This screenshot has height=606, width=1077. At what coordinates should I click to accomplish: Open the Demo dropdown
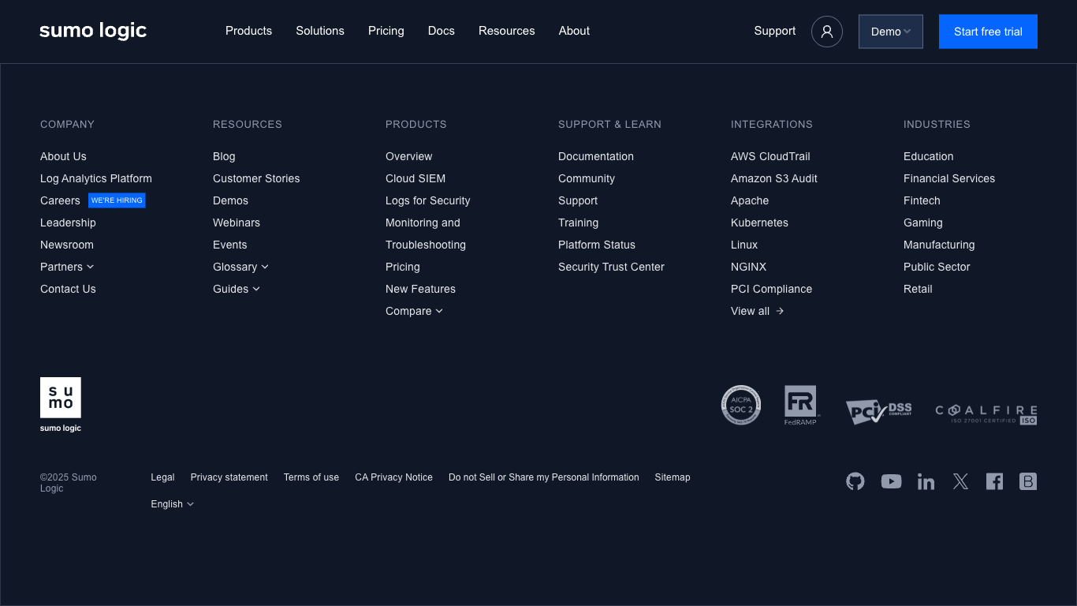891,32
